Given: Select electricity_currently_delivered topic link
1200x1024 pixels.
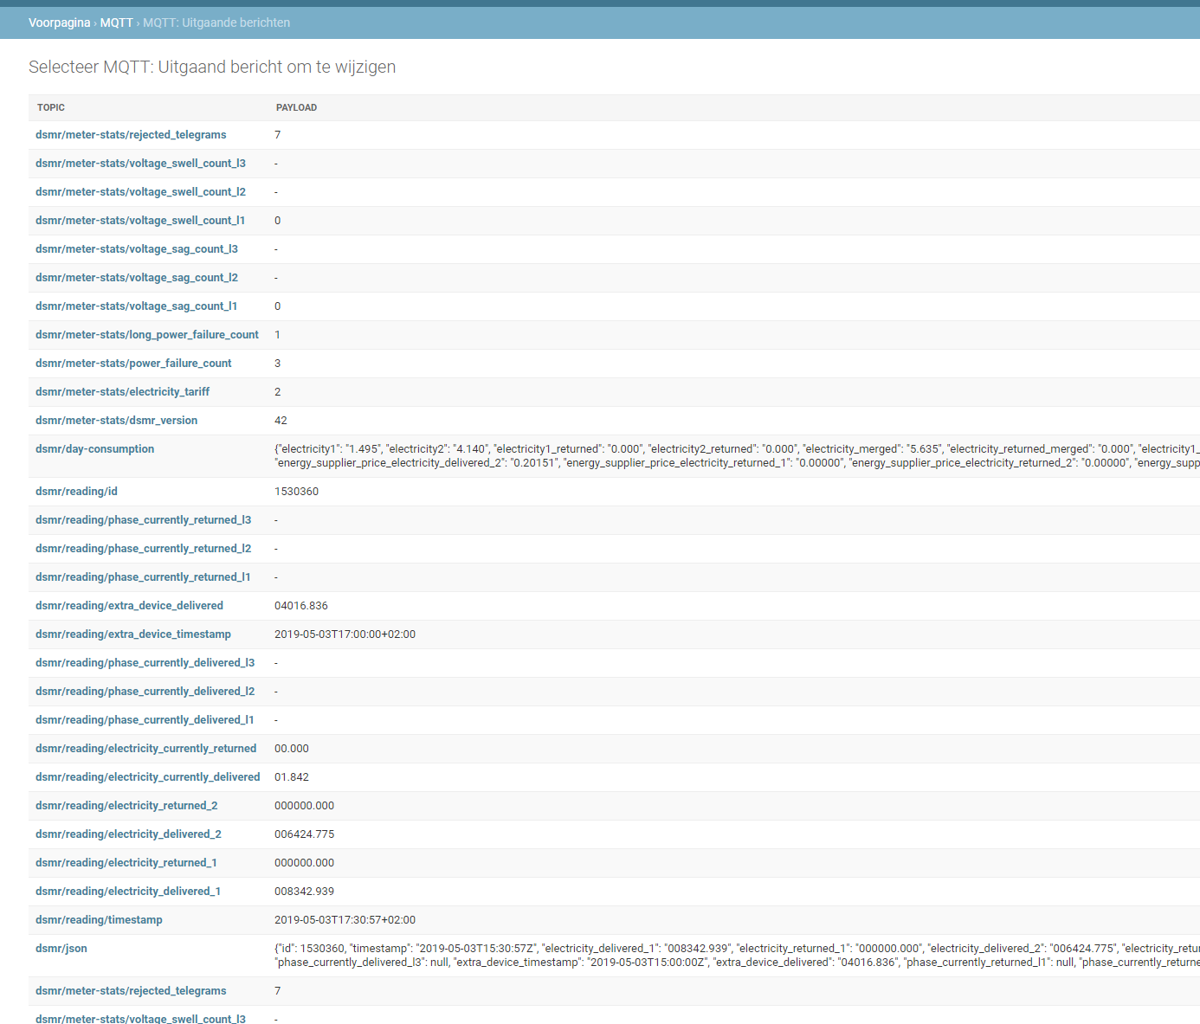Looking at the screenshot, I should point(147,777).
